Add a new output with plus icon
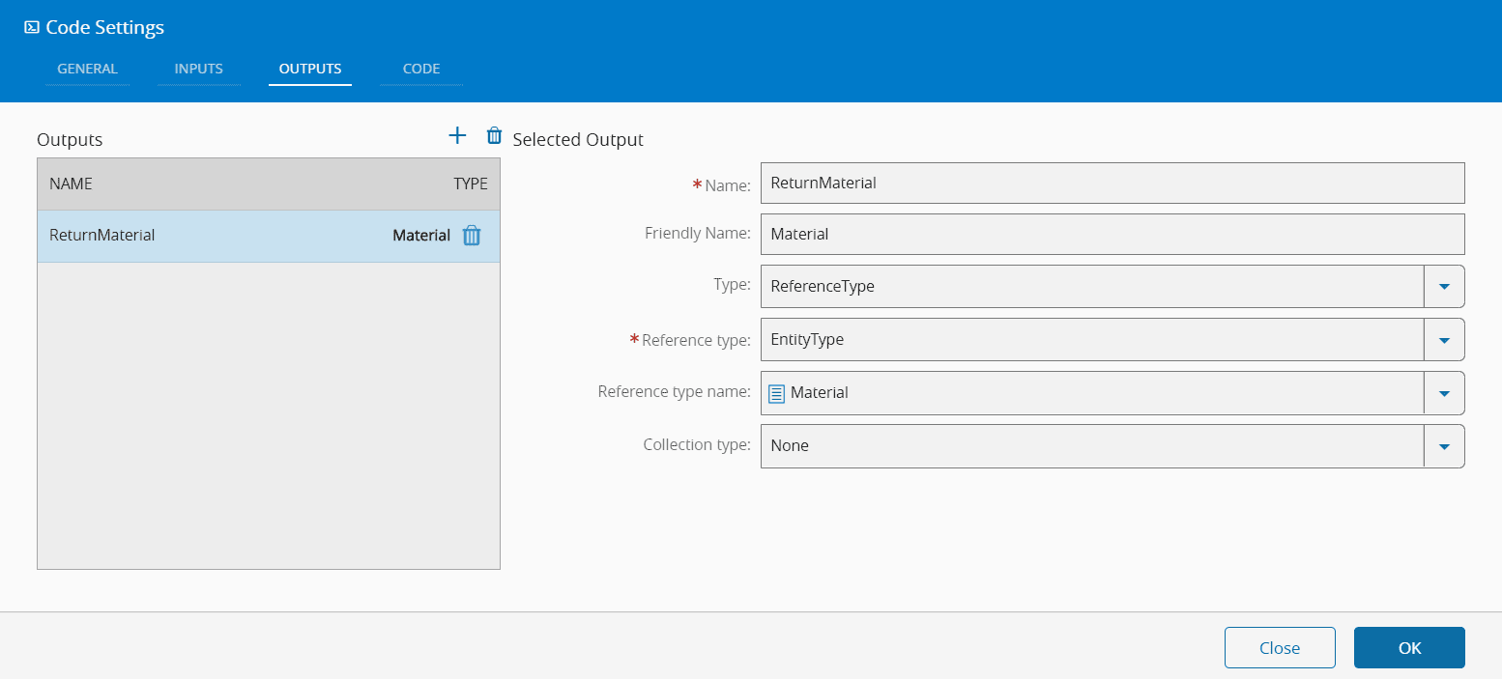This screenshot has height=679, width=1502. point(457,136)
